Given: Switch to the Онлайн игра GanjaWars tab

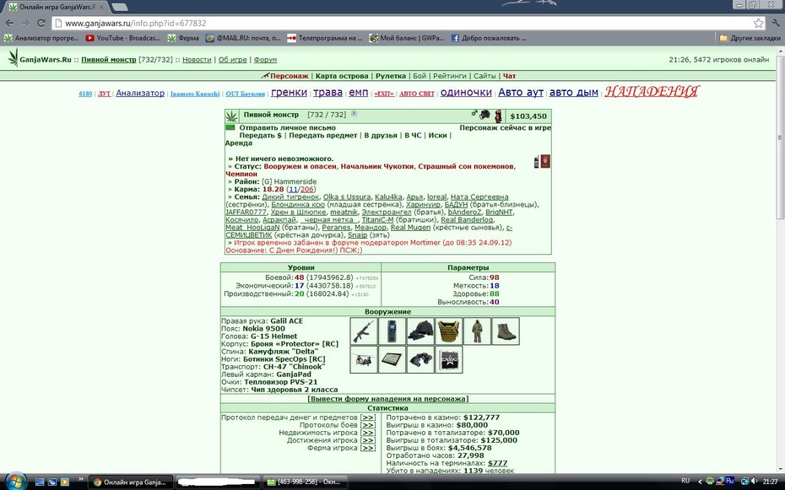Looking at the screenshot, I should 57,7.
